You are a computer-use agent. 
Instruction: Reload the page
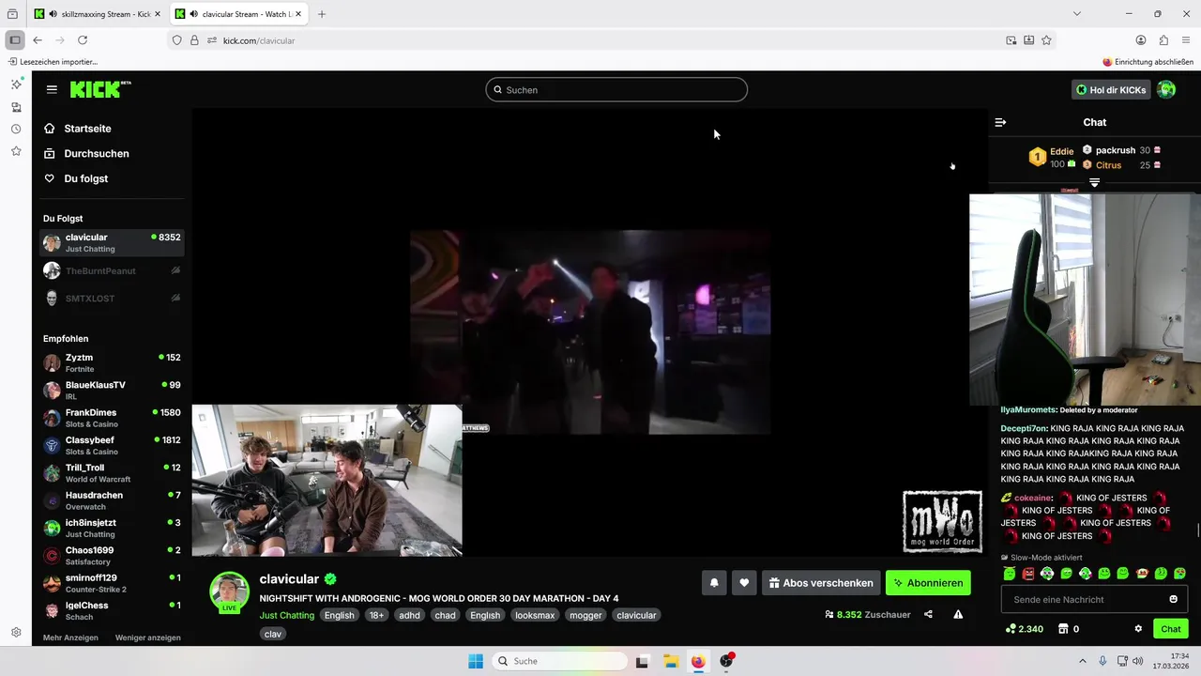(x=83, y=40)
